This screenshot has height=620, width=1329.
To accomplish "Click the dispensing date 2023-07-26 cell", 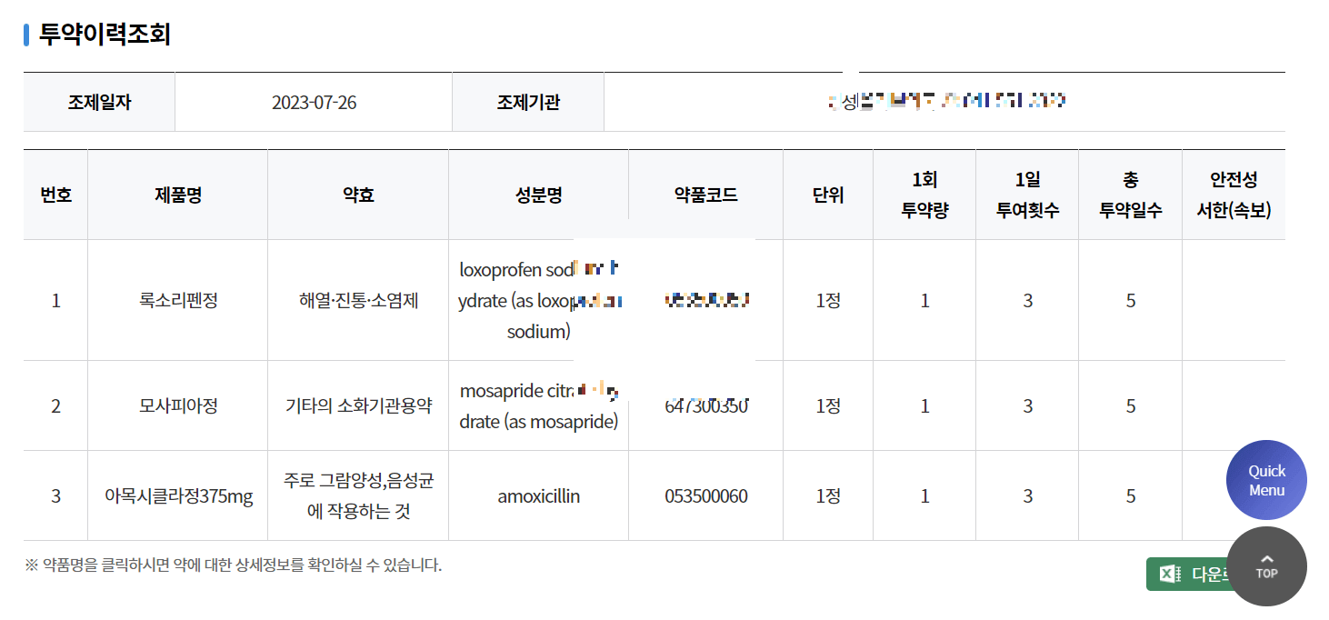I will tap(314, 102).
